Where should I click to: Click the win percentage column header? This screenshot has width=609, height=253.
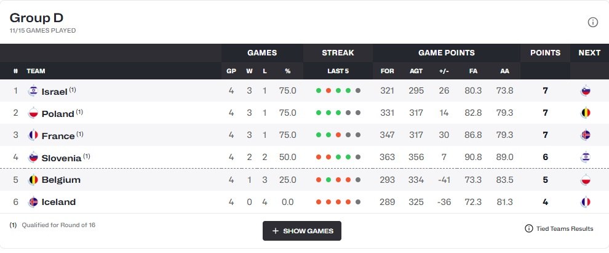287,71
